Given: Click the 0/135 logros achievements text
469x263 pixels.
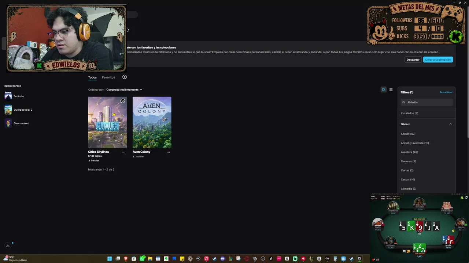Looking at the screenshot, I should 95,156.
